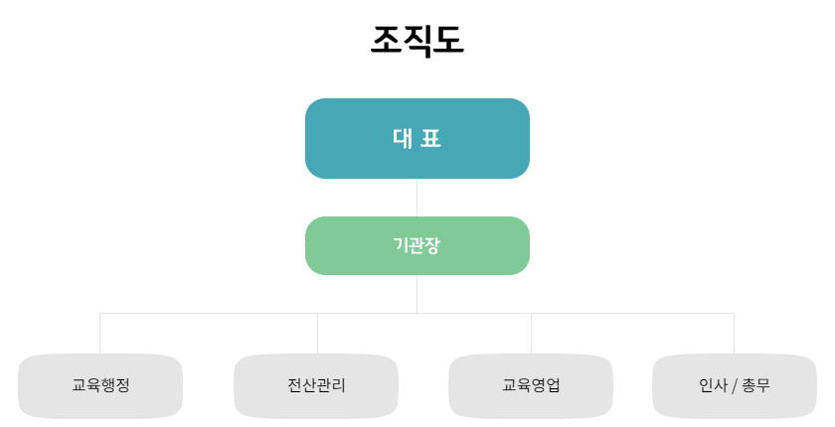Viewport: 835px width, 427px height.
Task: Click the horizontal line between 전산관리 branch and center junction
Action: [368, 313]
